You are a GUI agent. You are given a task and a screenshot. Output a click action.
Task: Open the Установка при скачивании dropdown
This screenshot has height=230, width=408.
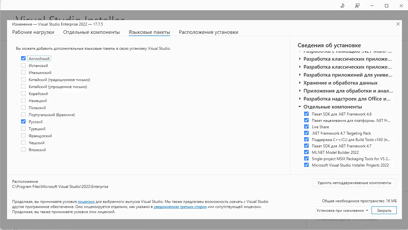(342, 211)
